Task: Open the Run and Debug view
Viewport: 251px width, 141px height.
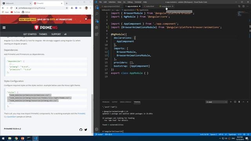Action: (97, 27)
